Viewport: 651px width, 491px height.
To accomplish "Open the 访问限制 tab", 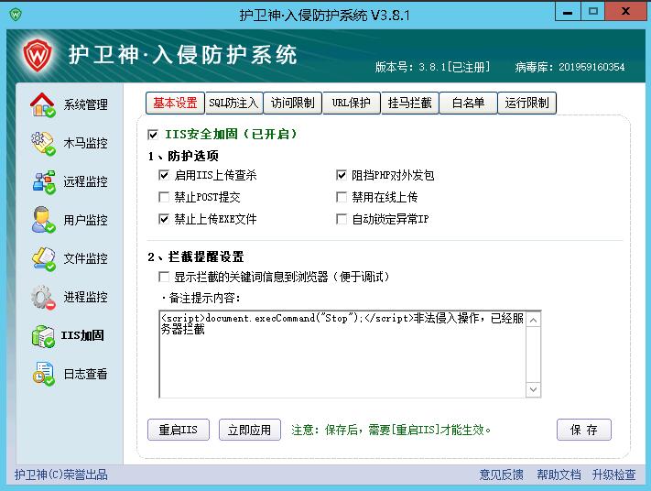I will coord(293,103).
